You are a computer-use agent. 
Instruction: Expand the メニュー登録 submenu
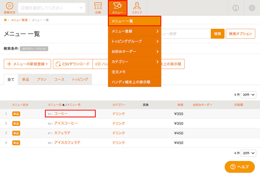[135, 31]
